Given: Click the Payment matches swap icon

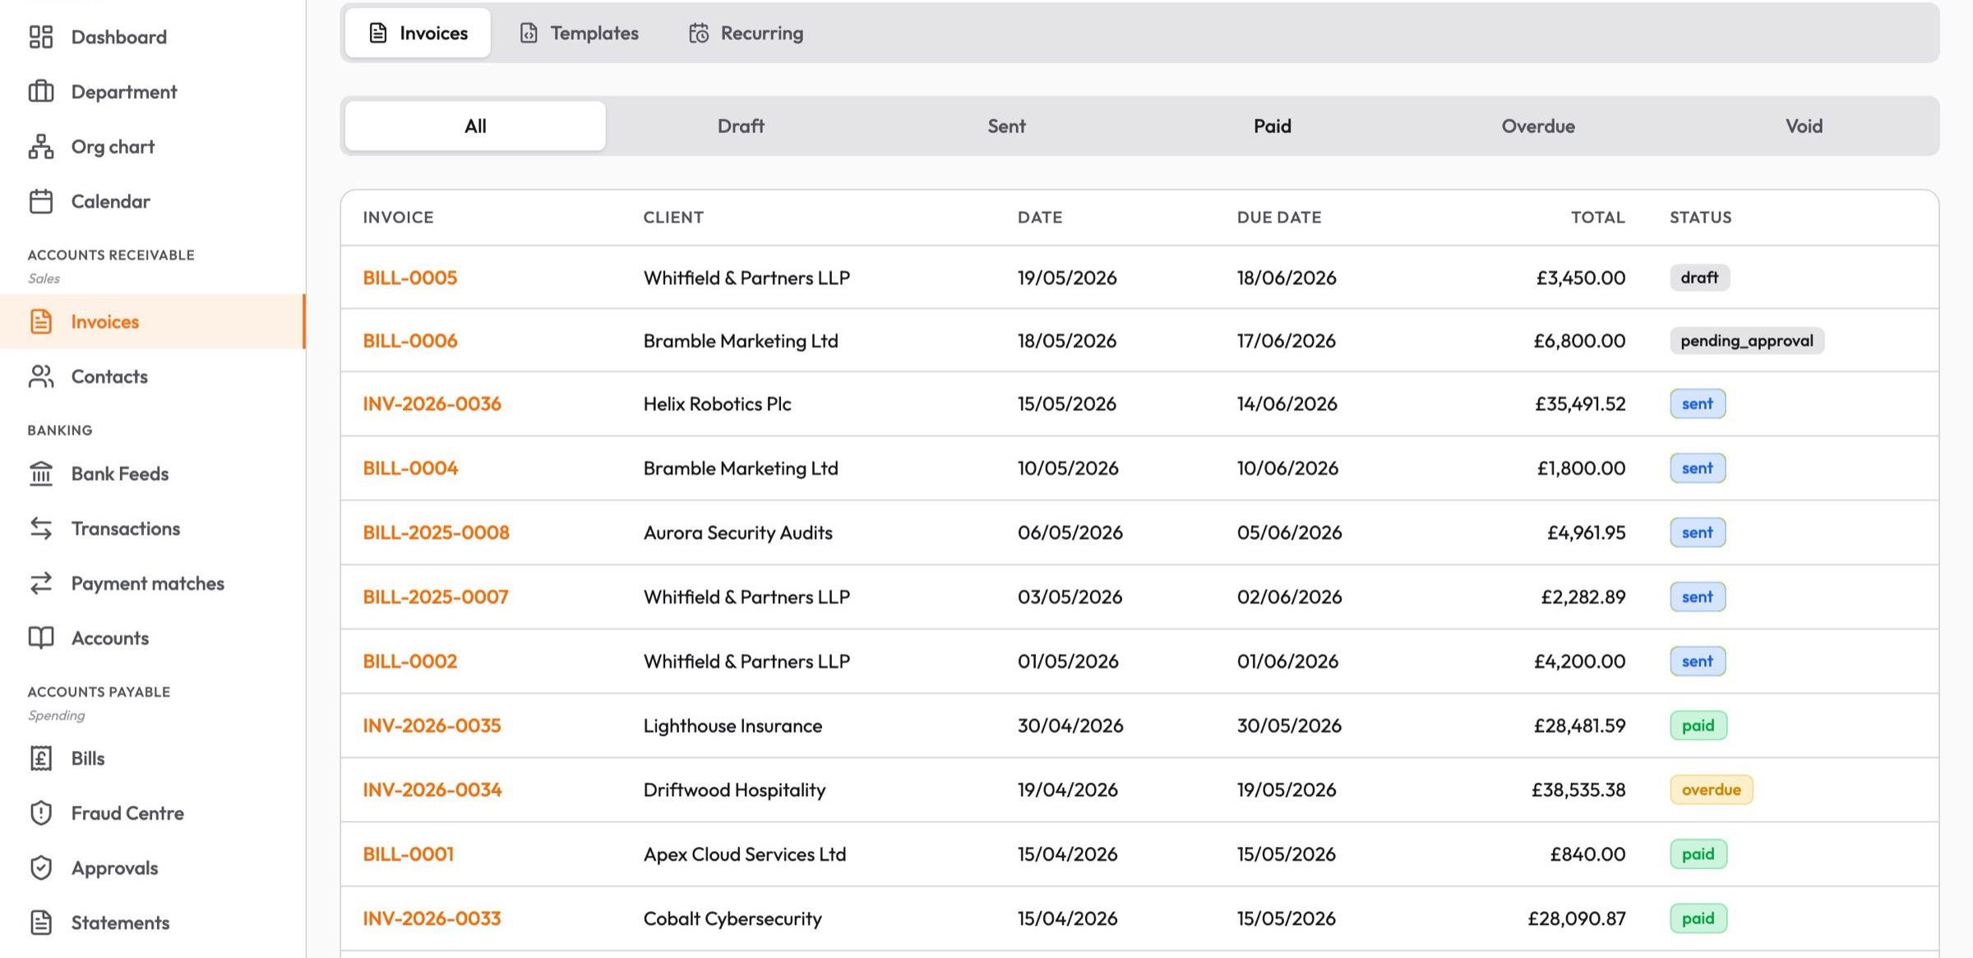Looking at the screenshot, I should pyautogui.click(x=41, y=583).
